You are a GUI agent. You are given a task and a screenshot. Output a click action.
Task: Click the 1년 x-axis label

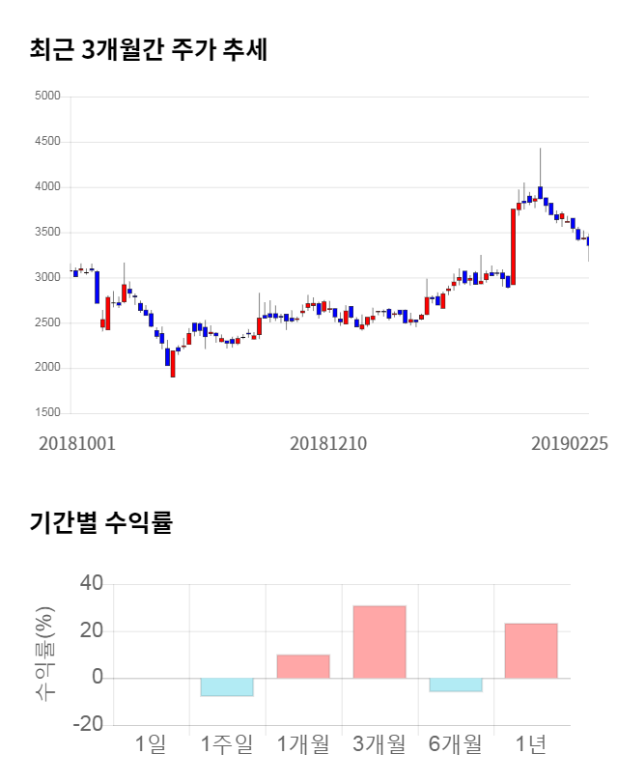pos(531,744)
